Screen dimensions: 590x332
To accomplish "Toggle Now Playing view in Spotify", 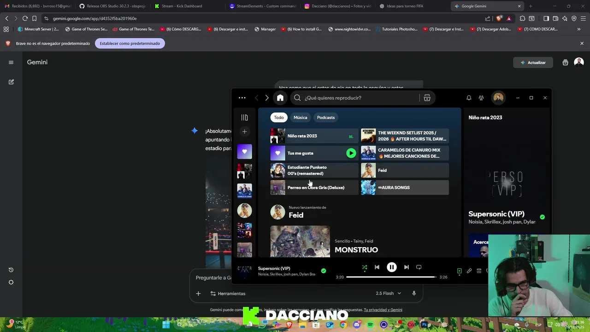I will (x=459, y=271).
